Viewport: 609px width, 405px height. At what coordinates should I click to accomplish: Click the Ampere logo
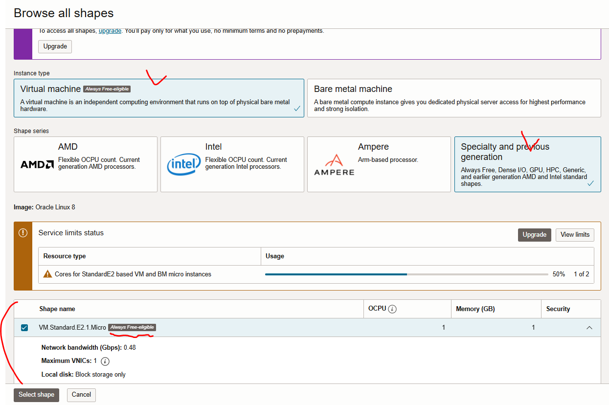tap(334, 164)
